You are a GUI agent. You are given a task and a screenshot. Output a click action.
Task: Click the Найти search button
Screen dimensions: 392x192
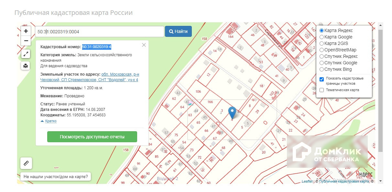pos(178,31)
